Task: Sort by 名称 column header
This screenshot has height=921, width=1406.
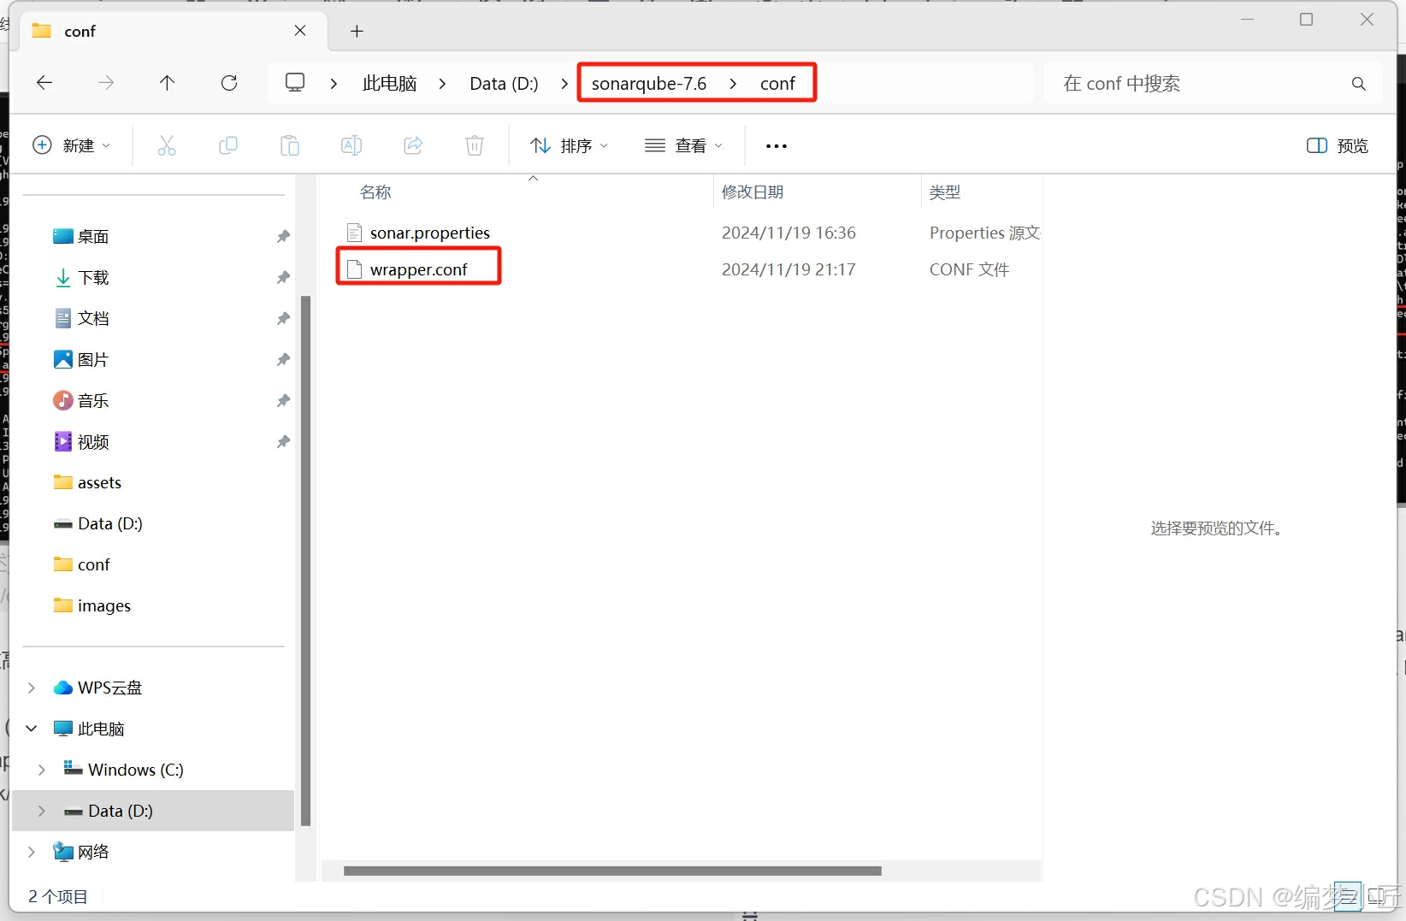Action: point(375,192)
